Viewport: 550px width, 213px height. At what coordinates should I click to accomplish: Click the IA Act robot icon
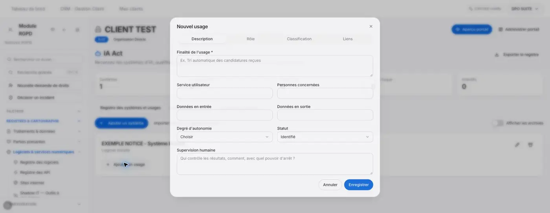[x=98, y=53]
